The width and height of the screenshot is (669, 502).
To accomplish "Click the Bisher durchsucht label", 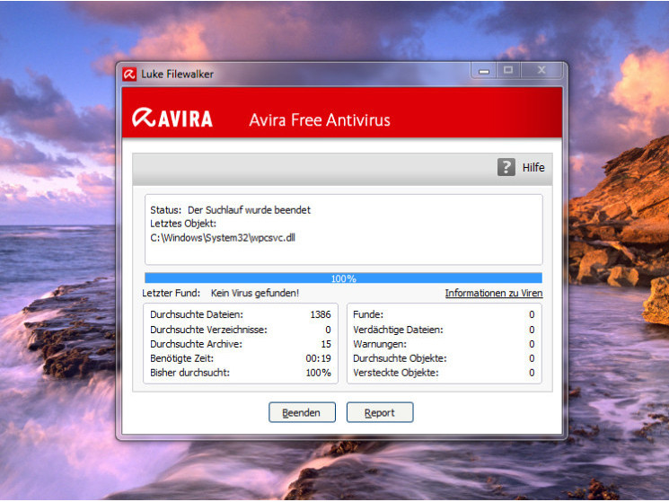I will click(x=189, y=373).
